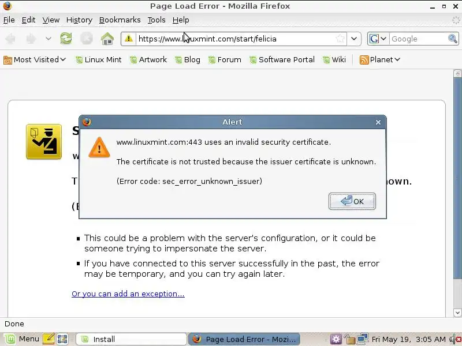Expand the URL bar history dropdown
The width and height of the screenshot is (462, 346).
click(354, 39)
